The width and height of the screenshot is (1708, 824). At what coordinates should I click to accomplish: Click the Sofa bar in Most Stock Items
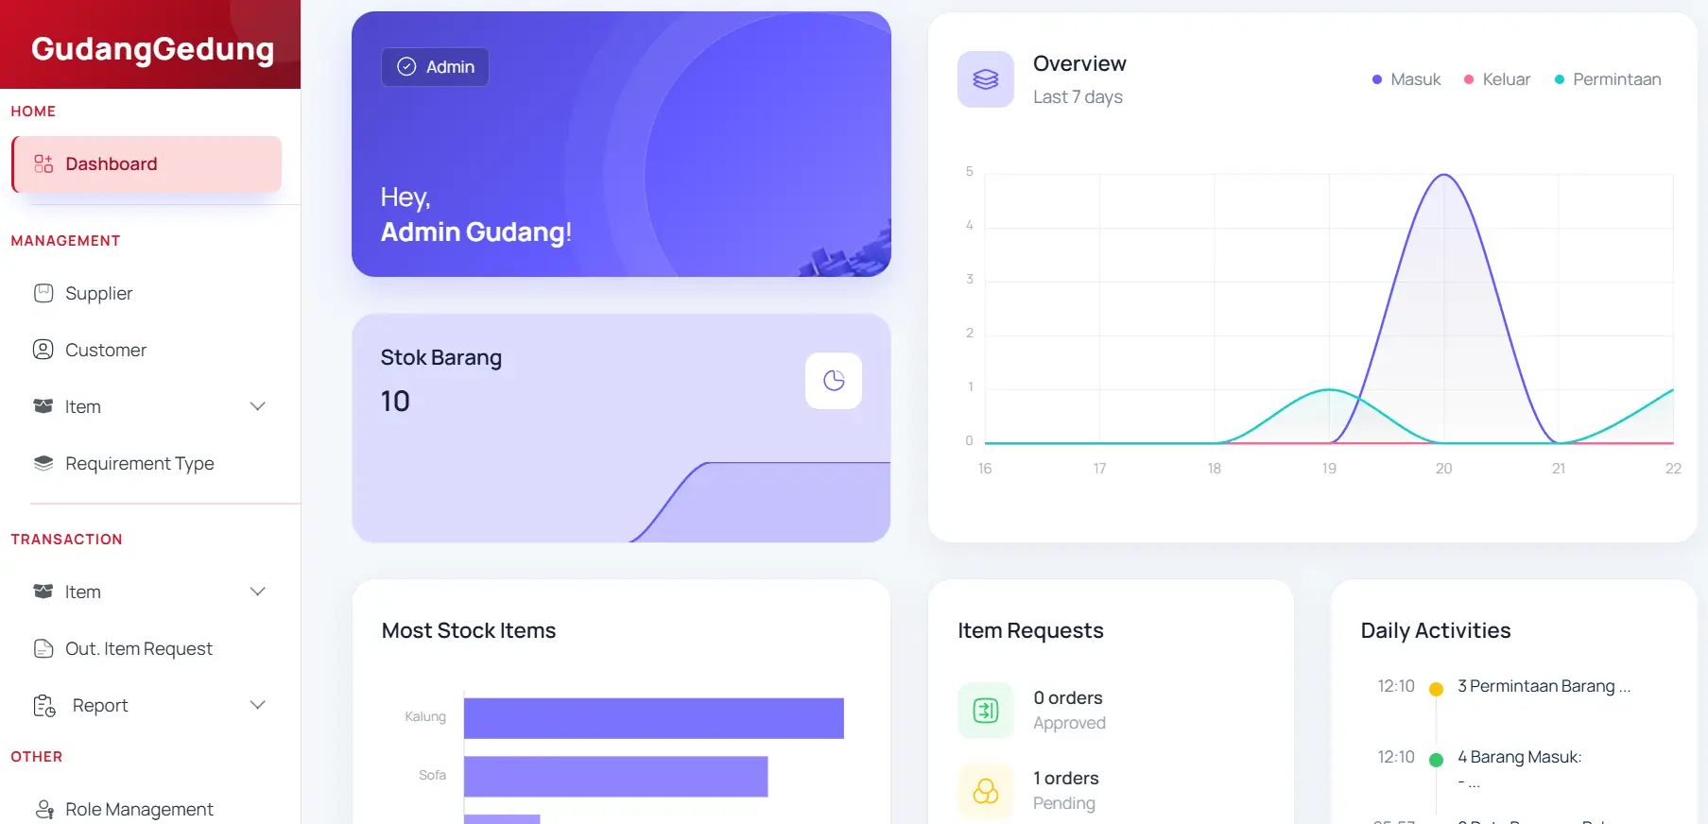pyautogui.click(x=615, y=776)
